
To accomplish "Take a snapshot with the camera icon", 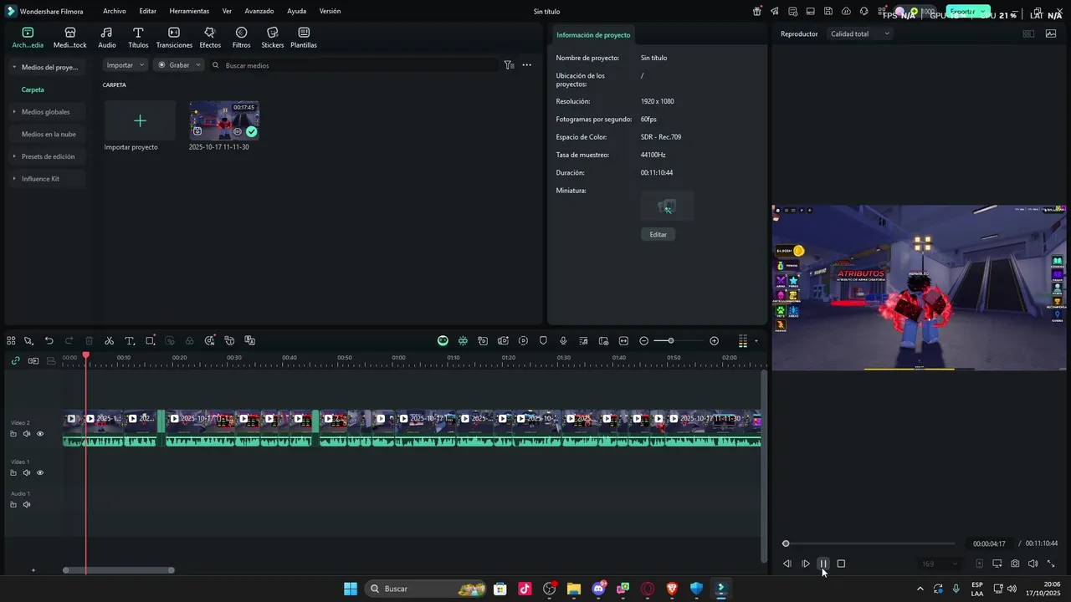I will pyautogui.click(x=1015, y=564).
